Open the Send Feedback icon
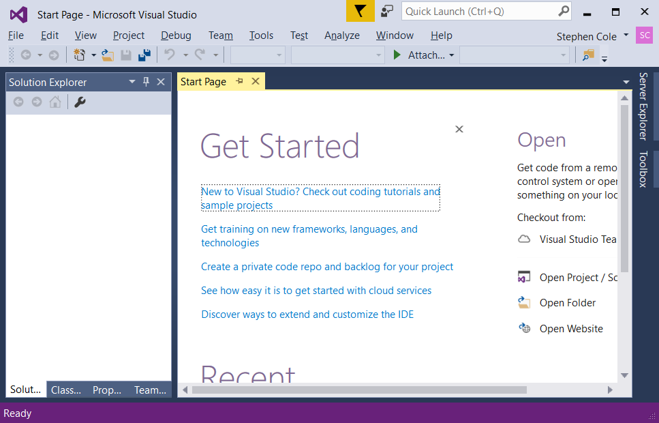Image resolution: width=659 pixels, height=423 pixels. [x=387, y=12]
